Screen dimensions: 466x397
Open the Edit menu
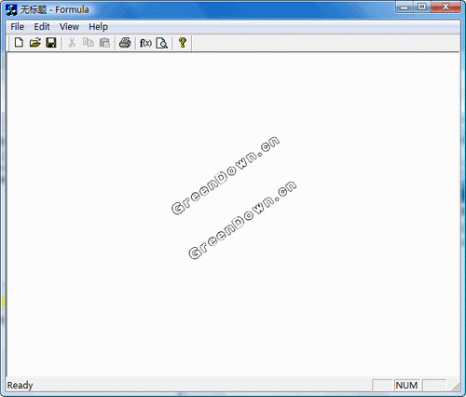click(x=42, y=27)
